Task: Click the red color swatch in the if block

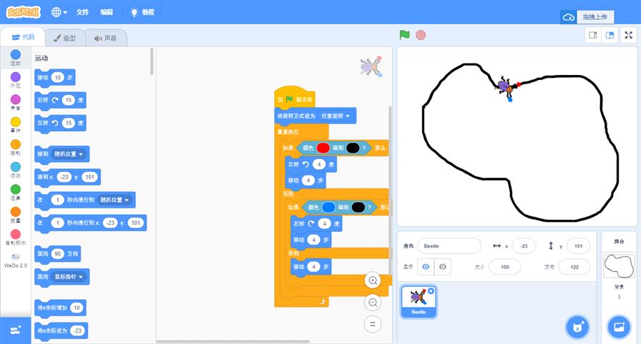Action: [323, 148]
